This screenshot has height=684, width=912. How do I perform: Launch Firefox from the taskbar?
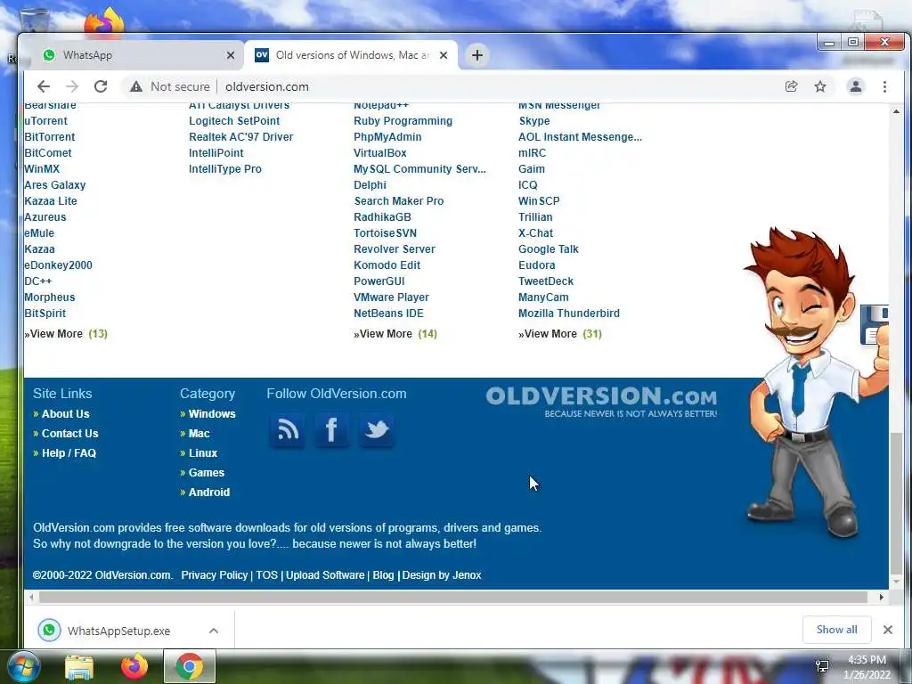click(134, 667)
